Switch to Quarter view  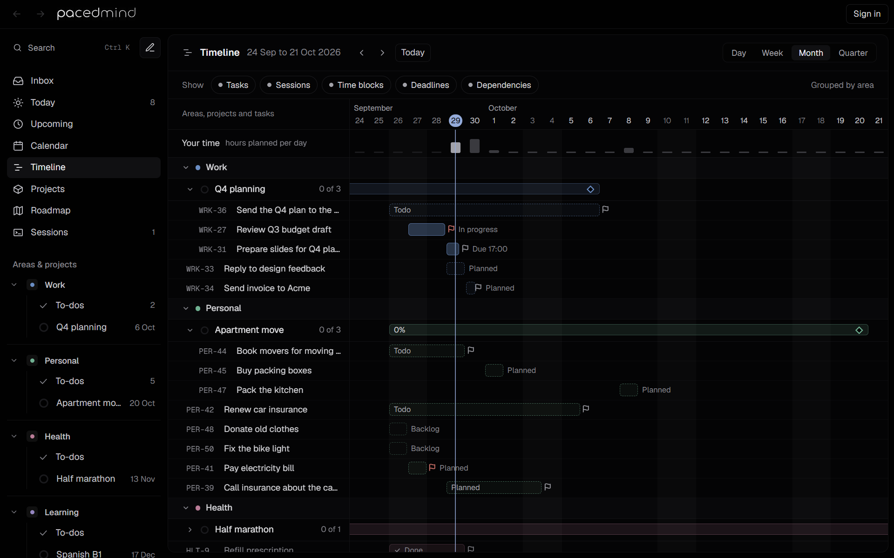coord(853,53)
